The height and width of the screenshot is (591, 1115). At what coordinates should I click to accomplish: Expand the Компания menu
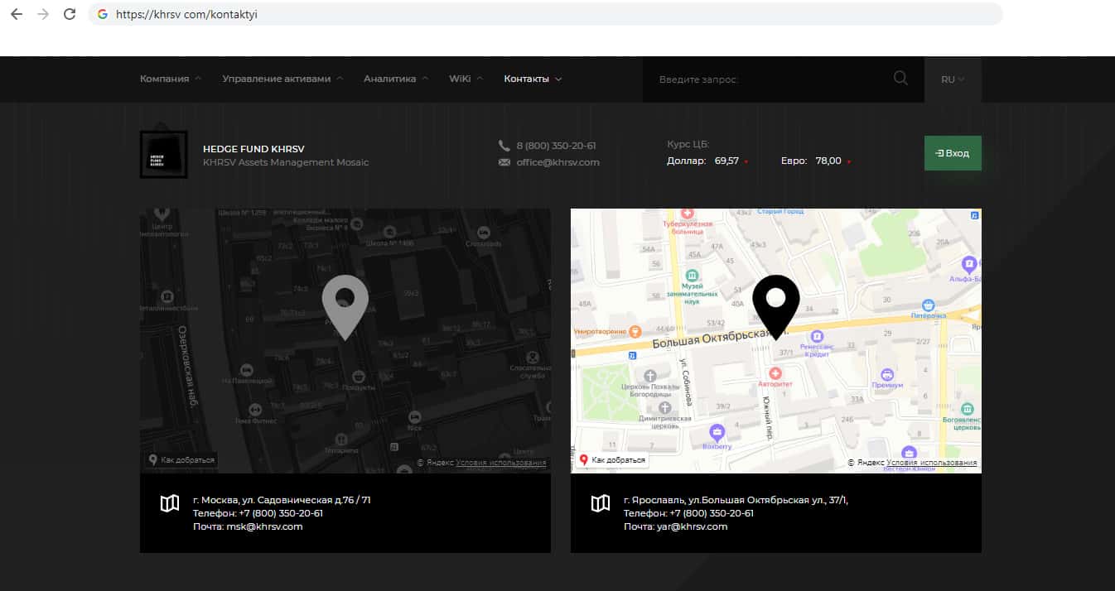coord(170,79)
